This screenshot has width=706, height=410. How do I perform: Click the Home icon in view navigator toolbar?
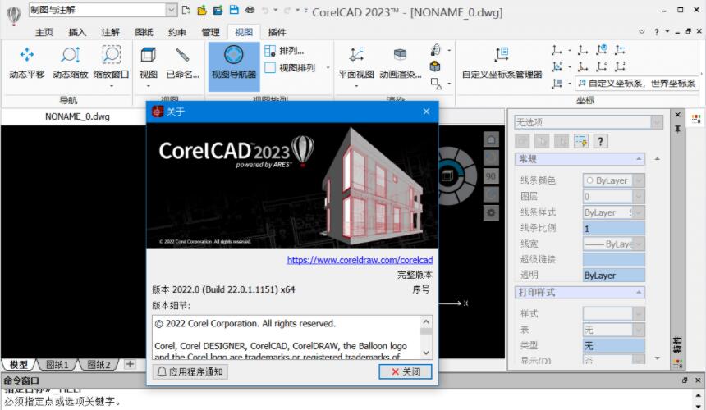tap(491, 139)
